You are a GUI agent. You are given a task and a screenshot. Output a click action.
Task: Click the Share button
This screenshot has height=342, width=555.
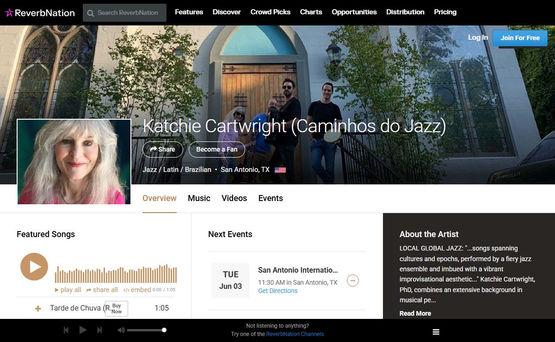pyautogui.click(x=163, y=149)
